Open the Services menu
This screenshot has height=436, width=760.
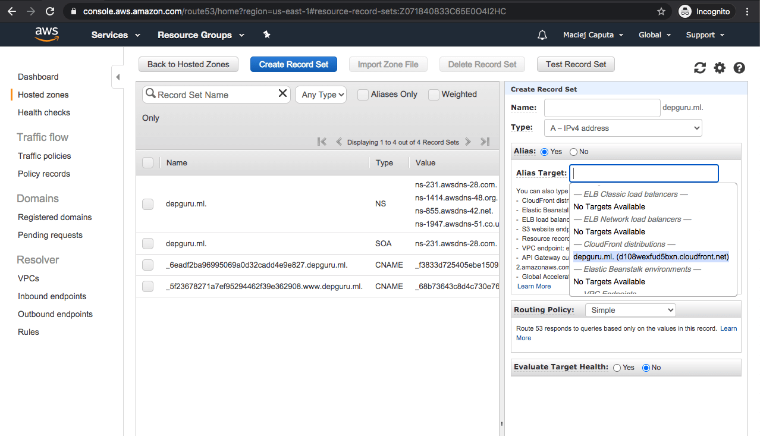(x=115, y=35)
